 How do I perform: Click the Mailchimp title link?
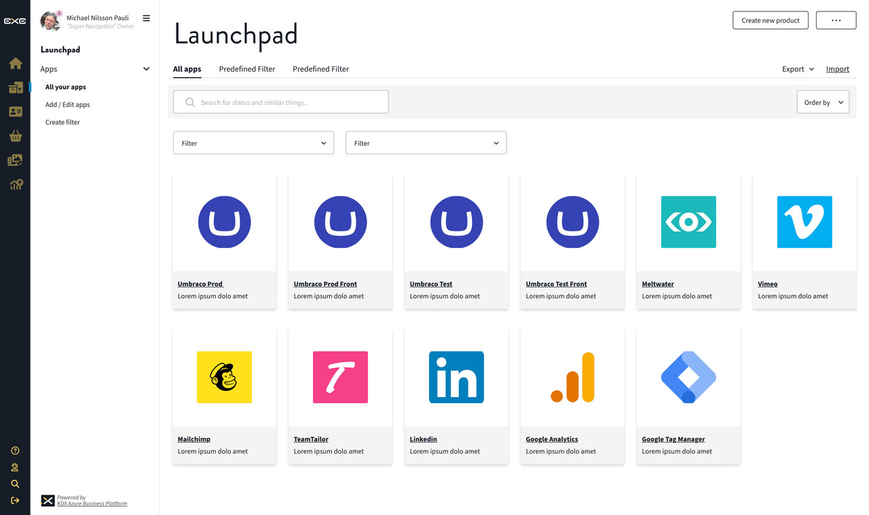pyautogui.click(x=194, y=439)
